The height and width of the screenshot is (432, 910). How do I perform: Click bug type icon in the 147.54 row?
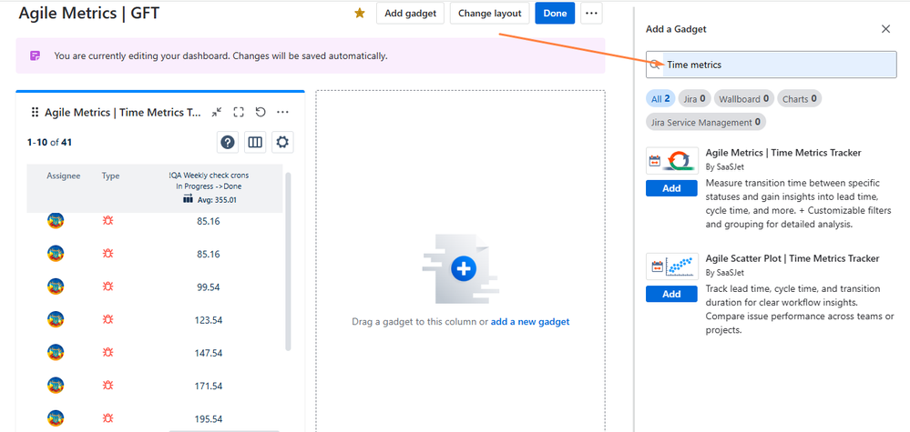[x=107, y=353]
